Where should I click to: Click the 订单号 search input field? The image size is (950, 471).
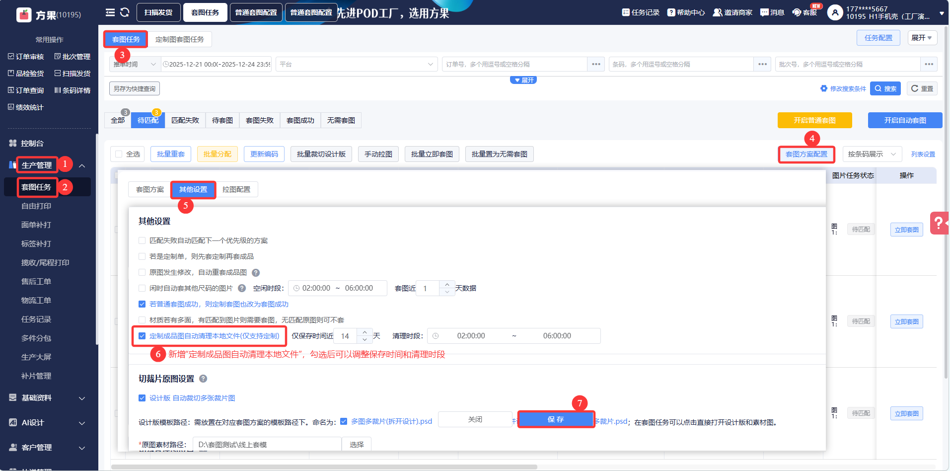[514, 64]
